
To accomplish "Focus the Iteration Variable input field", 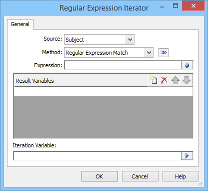I will click(97, 156).
